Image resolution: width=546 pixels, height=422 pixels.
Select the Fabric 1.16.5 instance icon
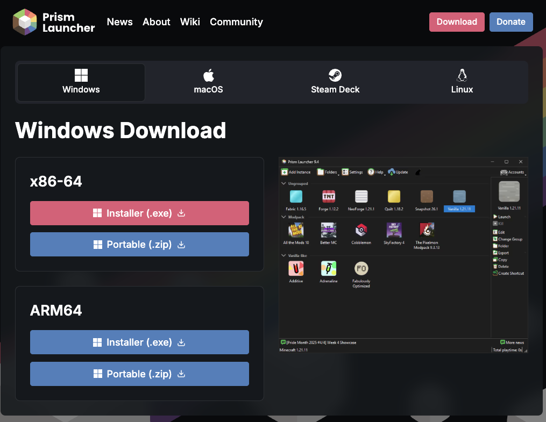(x=296, y=197)
